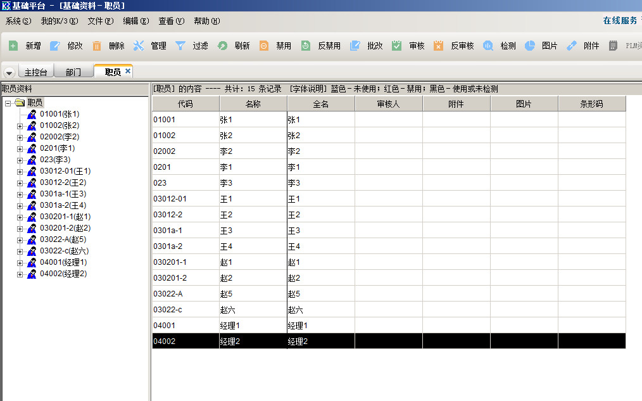Close the 职员 tab
642x401 pixels.
128,72
